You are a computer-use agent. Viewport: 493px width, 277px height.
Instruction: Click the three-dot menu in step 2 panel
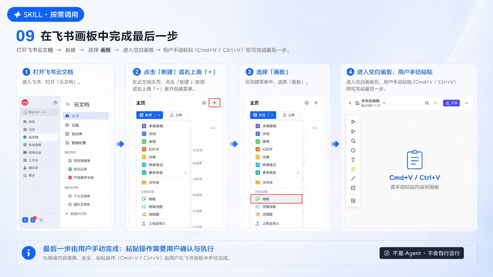tap(213, 128)
